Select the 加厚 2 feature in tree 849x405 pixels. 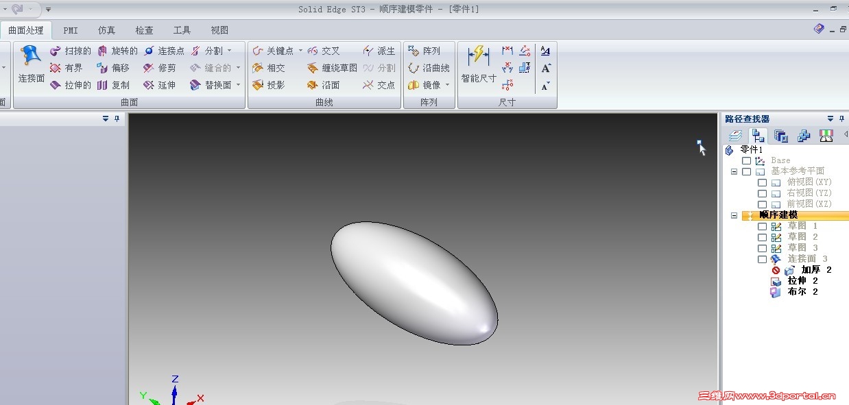coord(816,270)
